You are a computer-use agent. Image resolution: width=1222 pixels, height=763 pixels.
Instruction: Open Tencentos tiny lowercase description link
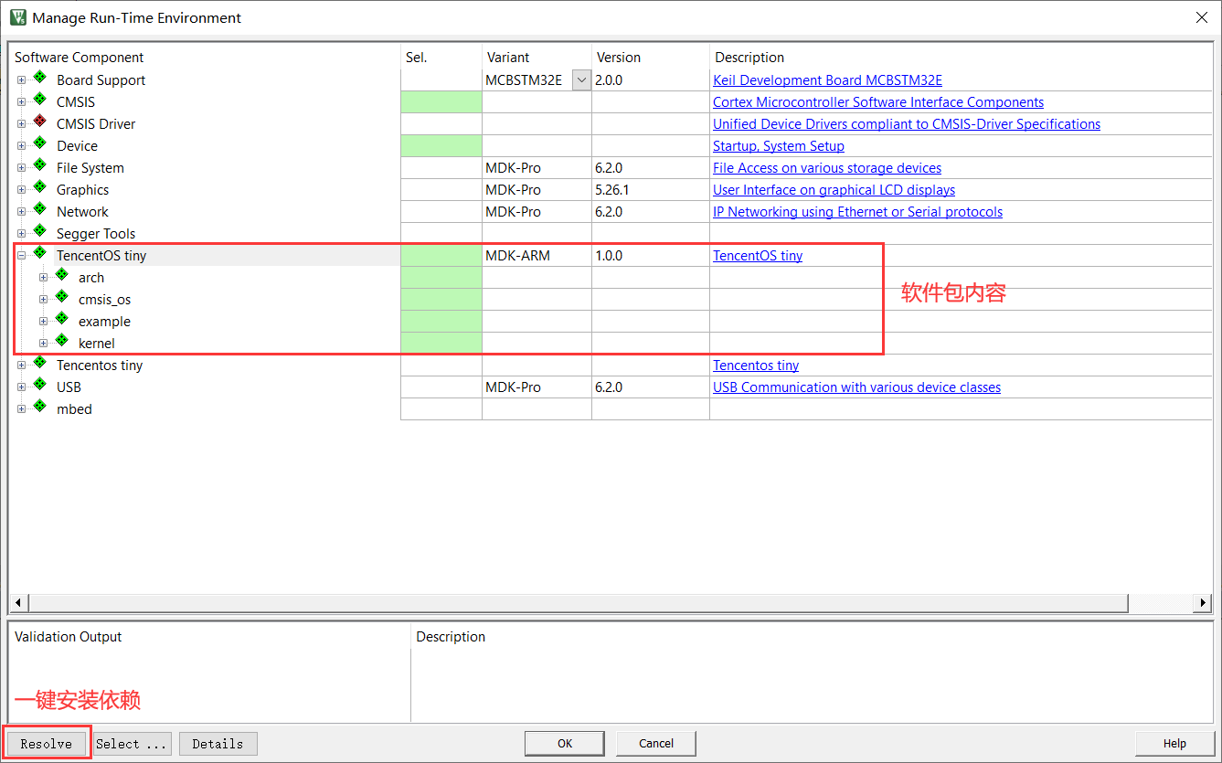pyautogui.click(x=756, y=366)
